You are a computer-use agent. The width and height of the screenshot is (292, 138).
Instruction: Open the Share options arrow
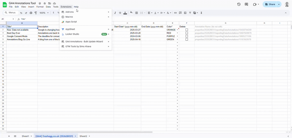pyautogui.click(x=279, y=4)
